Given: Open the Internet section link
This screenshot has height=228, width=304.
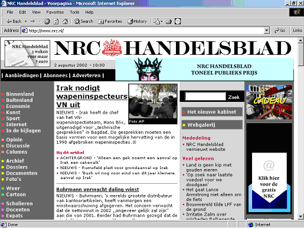Looking at the screenshot, I should click(17, 124).
